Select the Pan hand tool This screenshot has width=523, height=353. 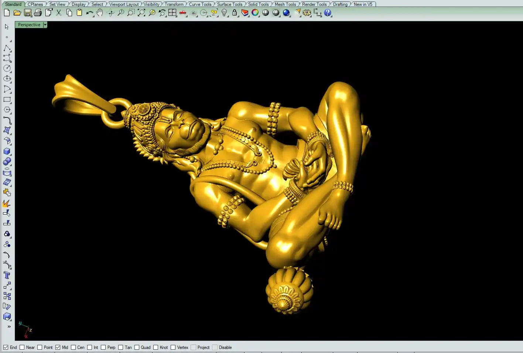click(x=100, y=13)
